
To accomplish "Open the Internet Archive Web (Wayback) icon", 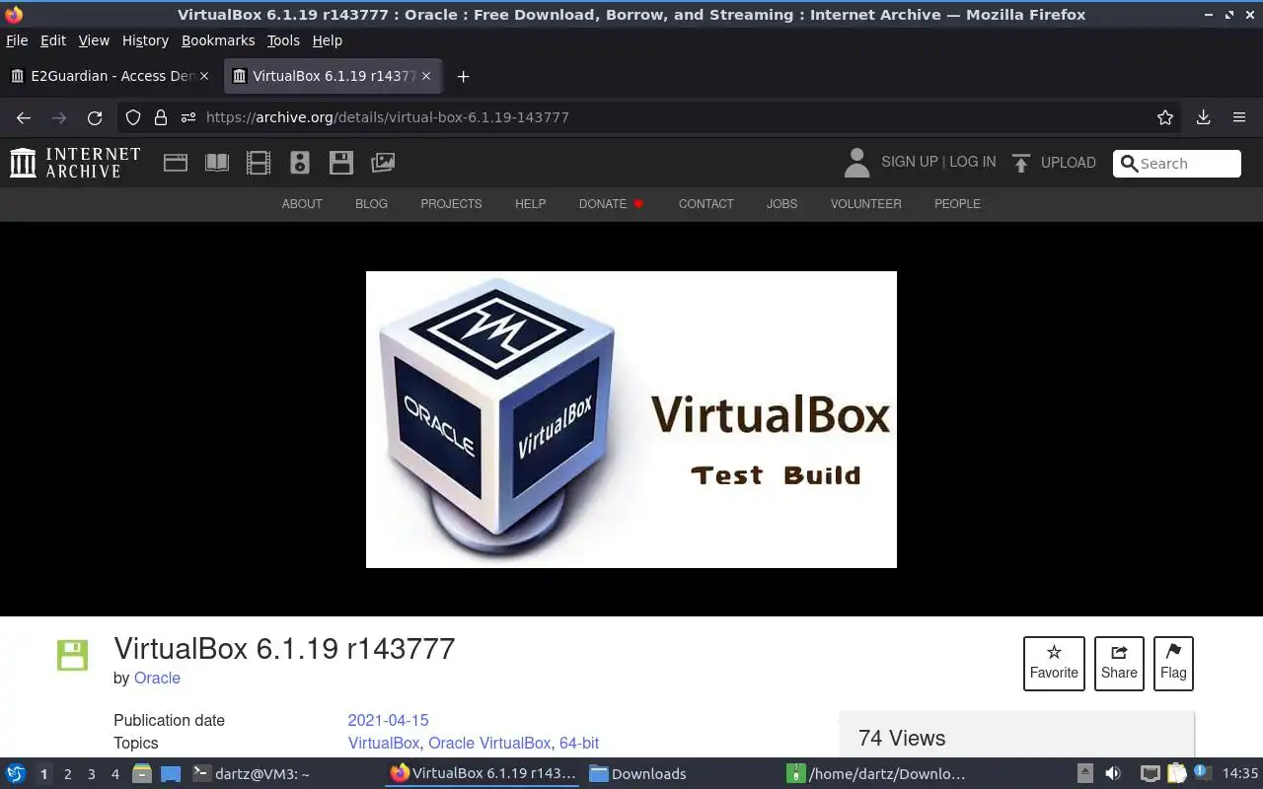I will 176,163.
